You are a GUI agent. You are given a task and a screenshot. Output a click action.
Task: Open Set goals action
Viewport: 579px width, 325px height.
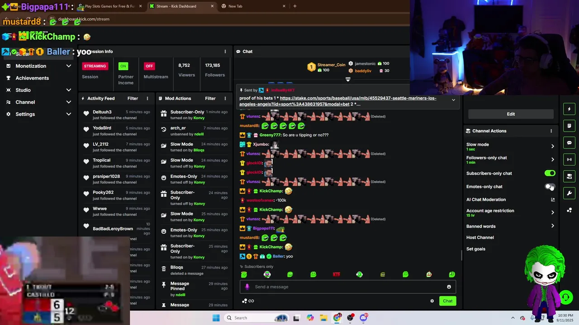point(476,249)
